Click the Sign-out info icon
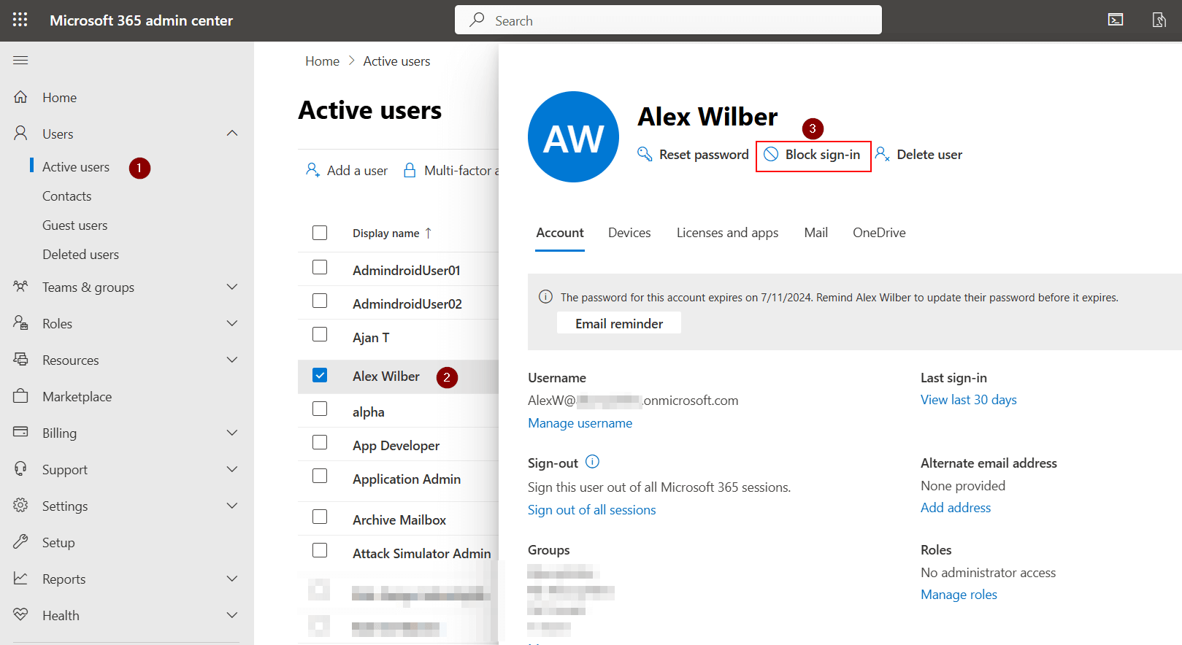Screen dimensions: 1182x645 593,462
